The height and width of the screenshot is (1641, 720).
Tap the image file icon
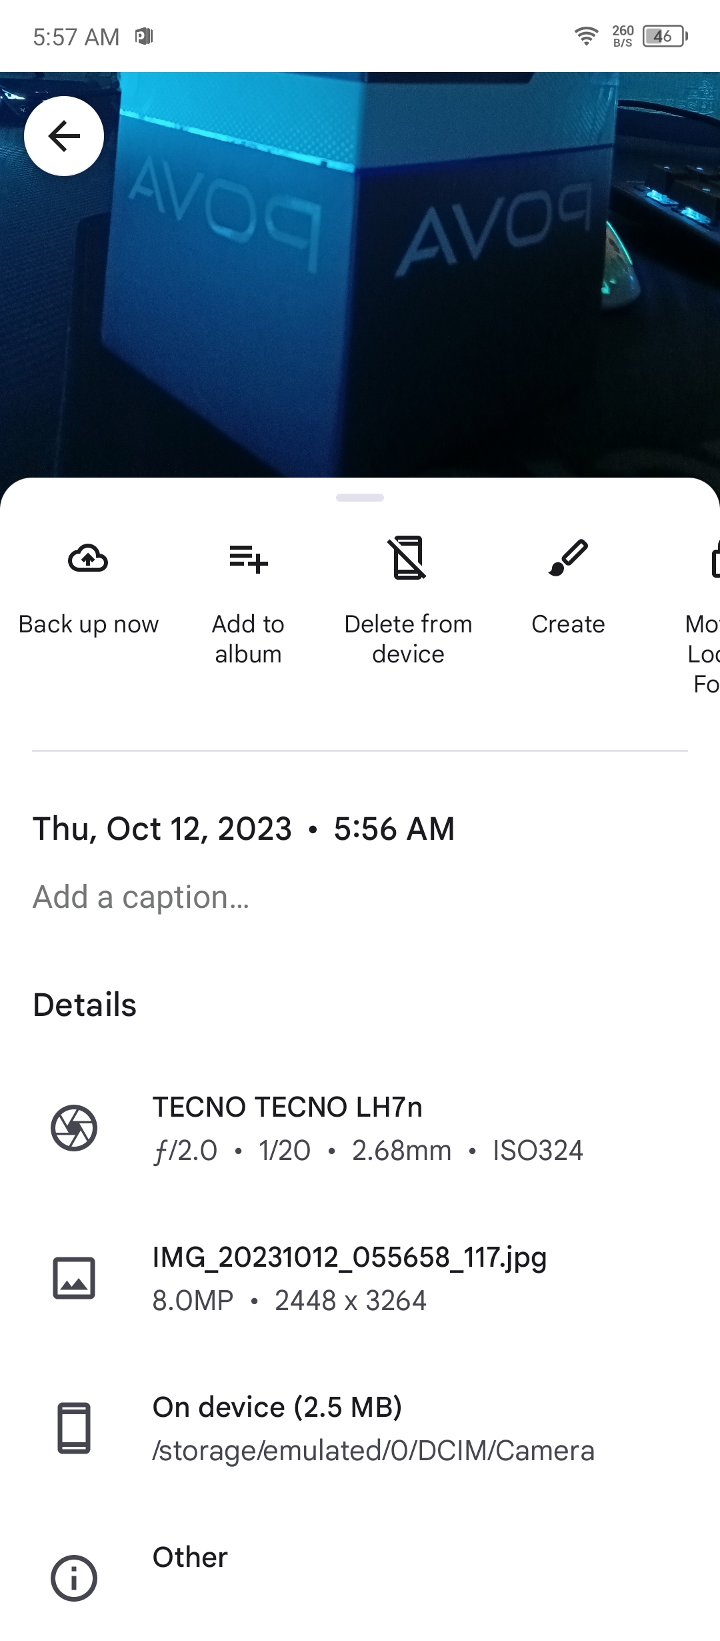click(74, 1278)
